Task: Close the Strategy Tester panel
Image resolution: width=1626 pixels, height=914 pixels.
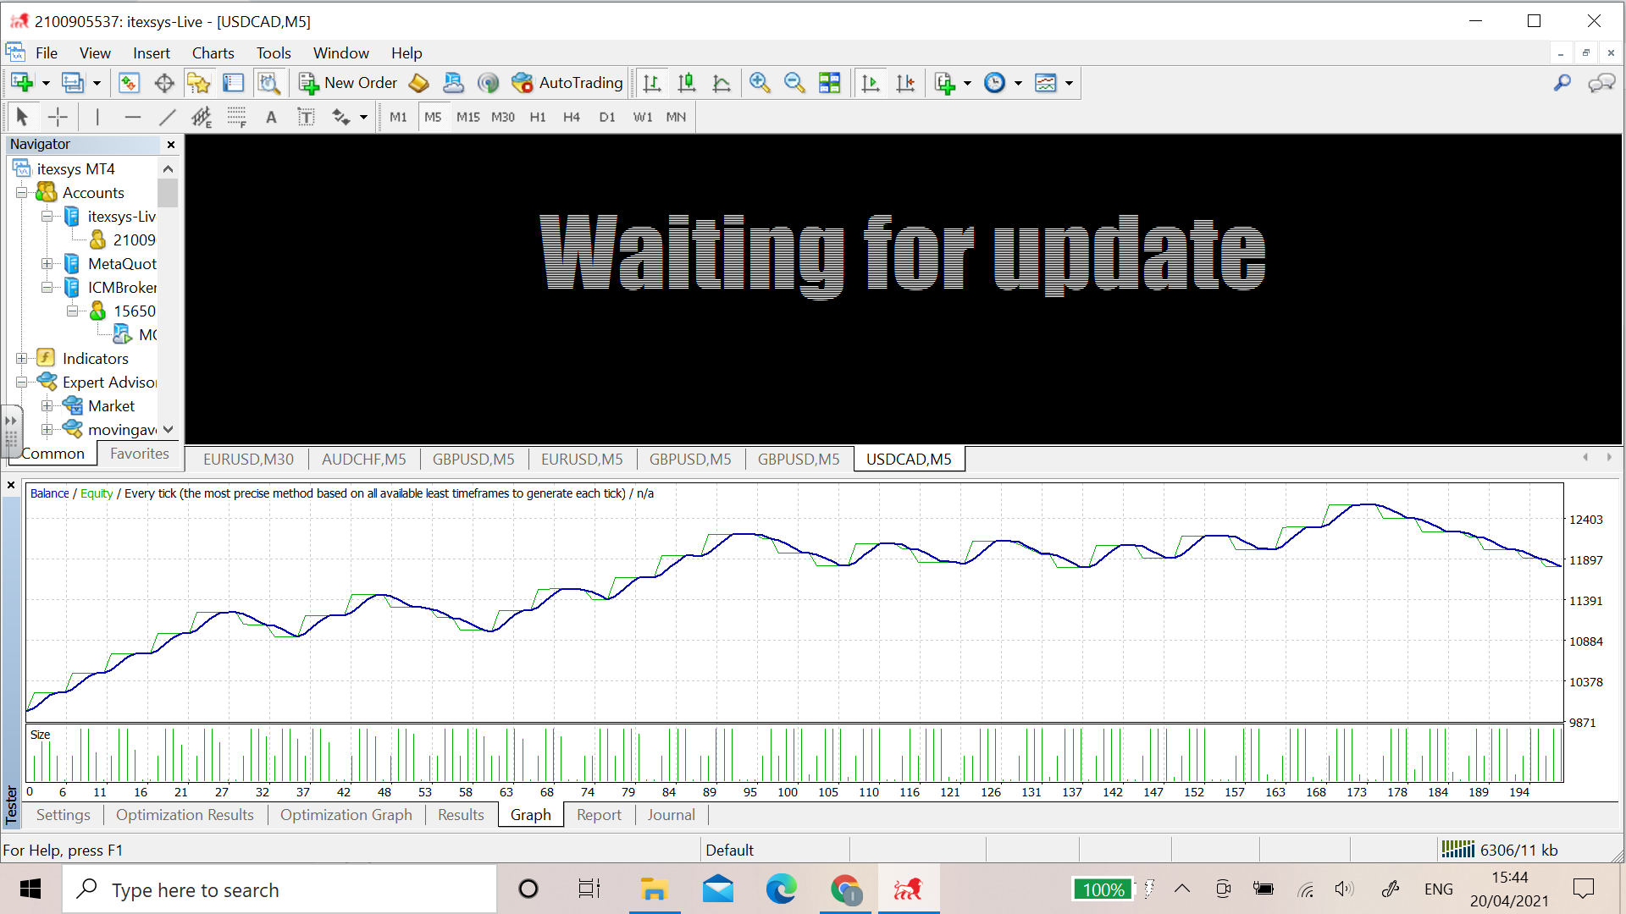Action: [x=11, y=485]
